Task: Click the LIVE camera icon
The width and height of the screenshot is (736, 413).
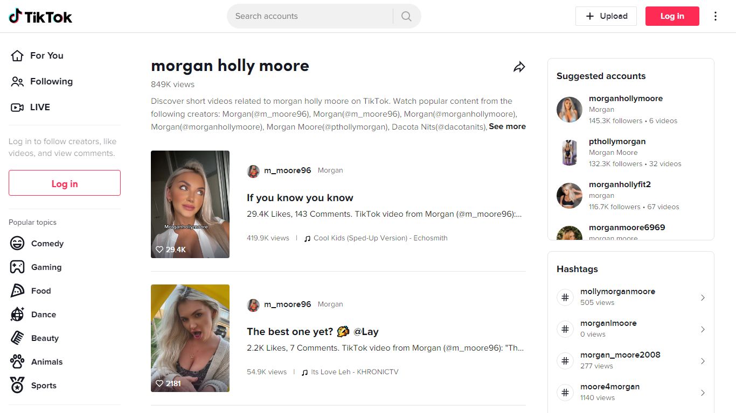Action: pos(17,107)
